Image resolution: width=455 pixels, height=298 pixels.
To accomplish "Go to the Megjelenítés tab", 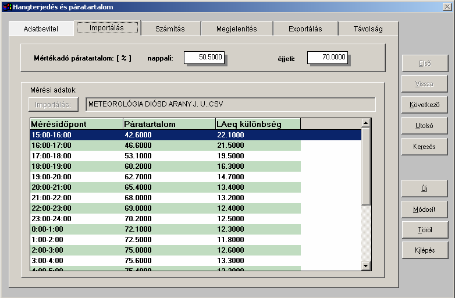I will (x=236, y=29).
